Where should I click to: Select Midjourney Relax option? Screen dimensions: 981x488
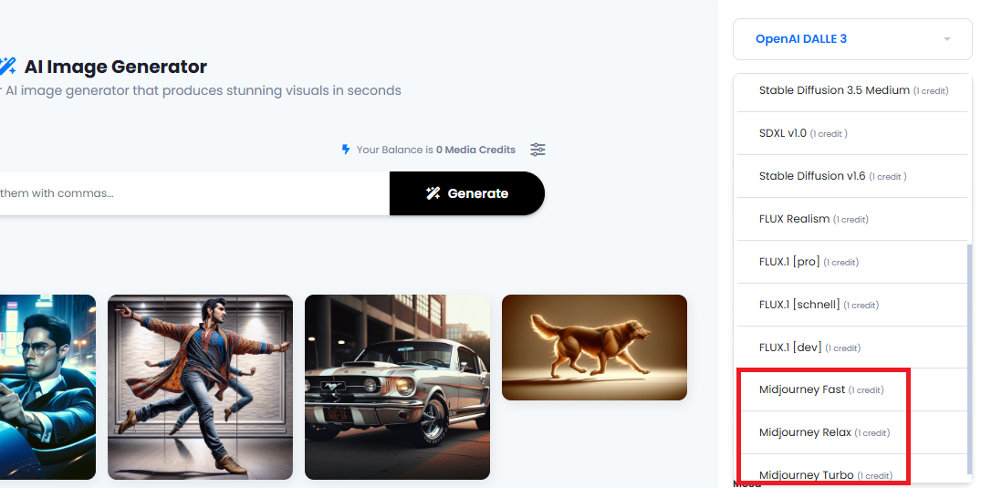pyautogui.click(x=852, y=432)
